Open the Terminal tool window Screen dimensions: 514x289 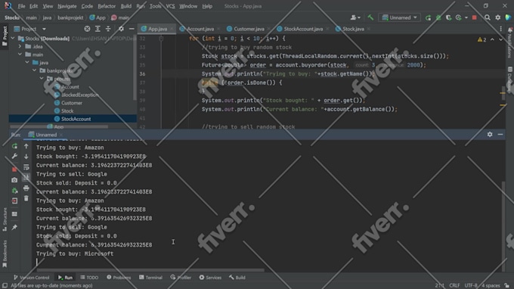150,278
